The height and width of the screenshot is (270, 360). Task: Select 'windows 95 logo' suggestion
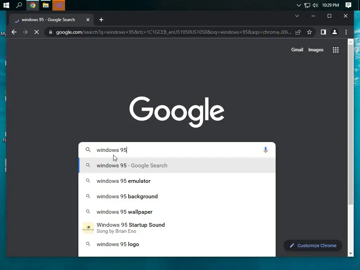[x=177, y=244]
